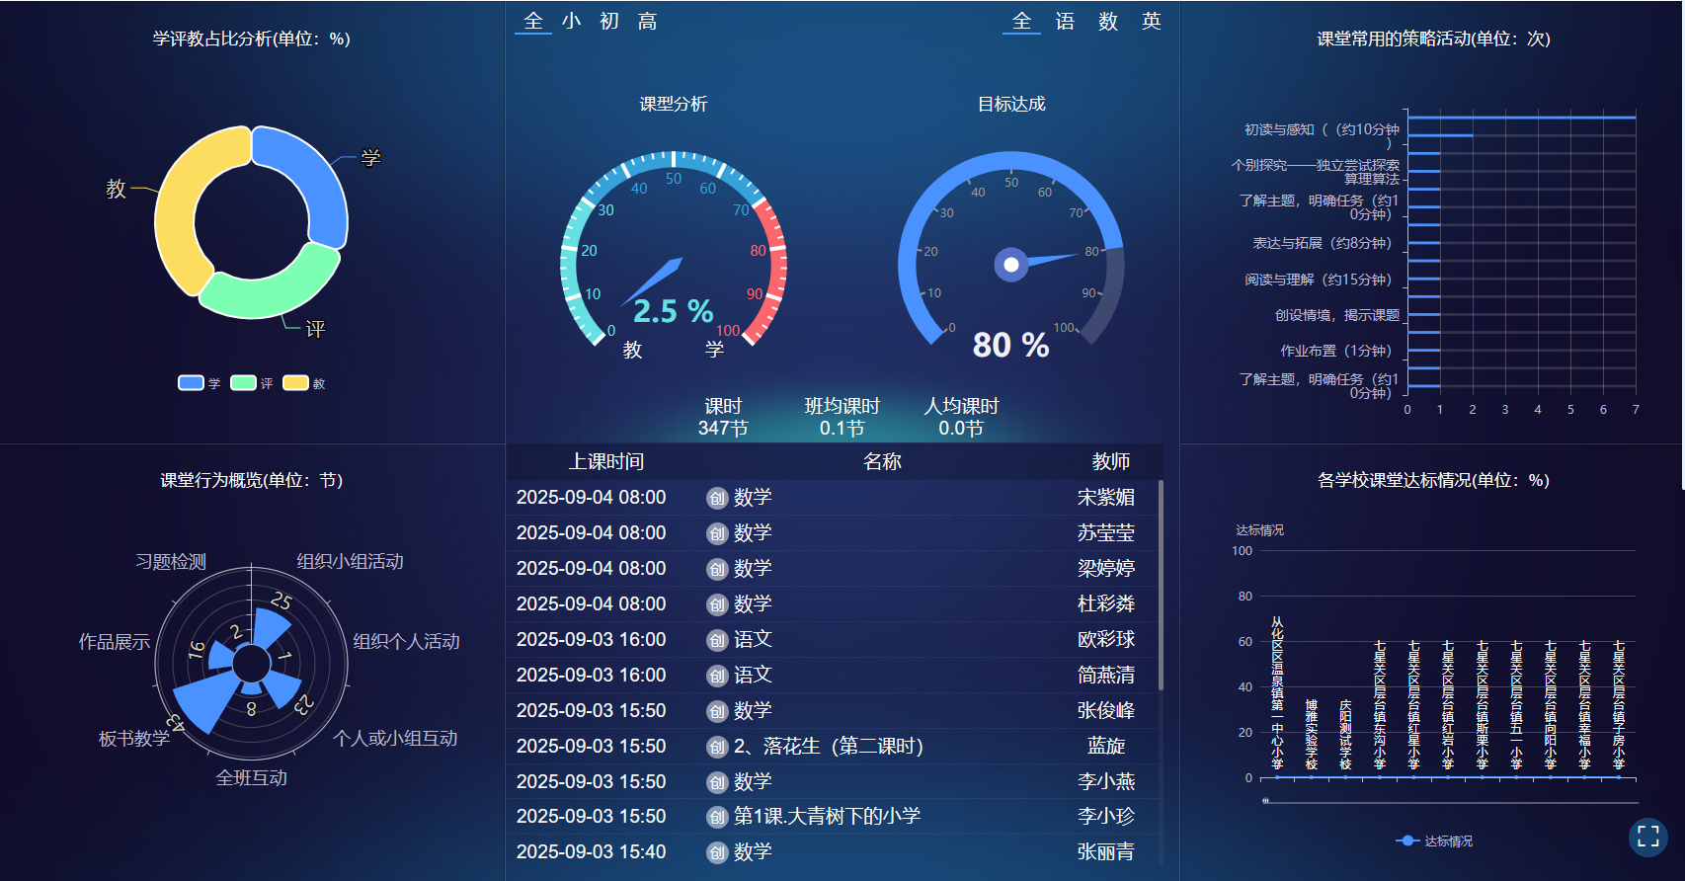Screen dimensions: 1685x881
Task: Choose the 英 subject filter
Action: coord(1151,22)
